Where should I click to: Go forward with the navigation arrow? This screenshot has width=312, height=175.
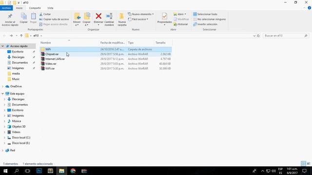[x=11, y=35]
